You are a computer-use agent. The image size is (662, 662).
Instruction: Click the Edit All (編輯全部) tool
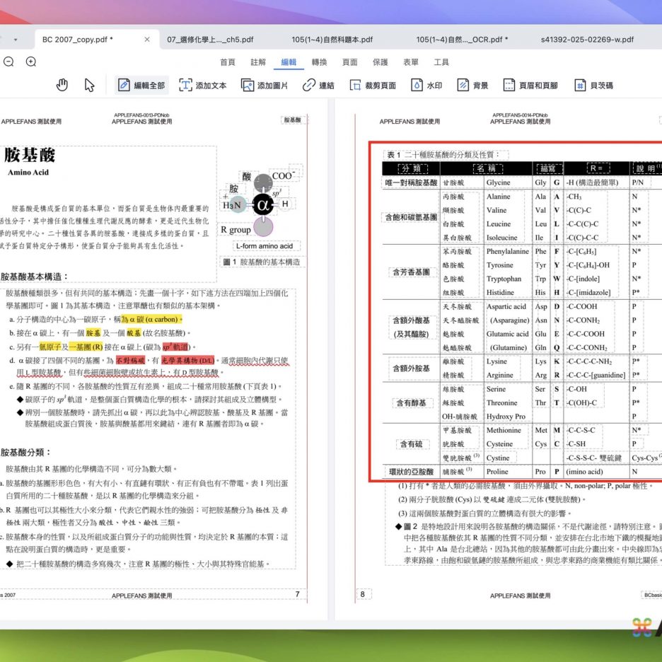pyautogui.click(x=141, y=86)
